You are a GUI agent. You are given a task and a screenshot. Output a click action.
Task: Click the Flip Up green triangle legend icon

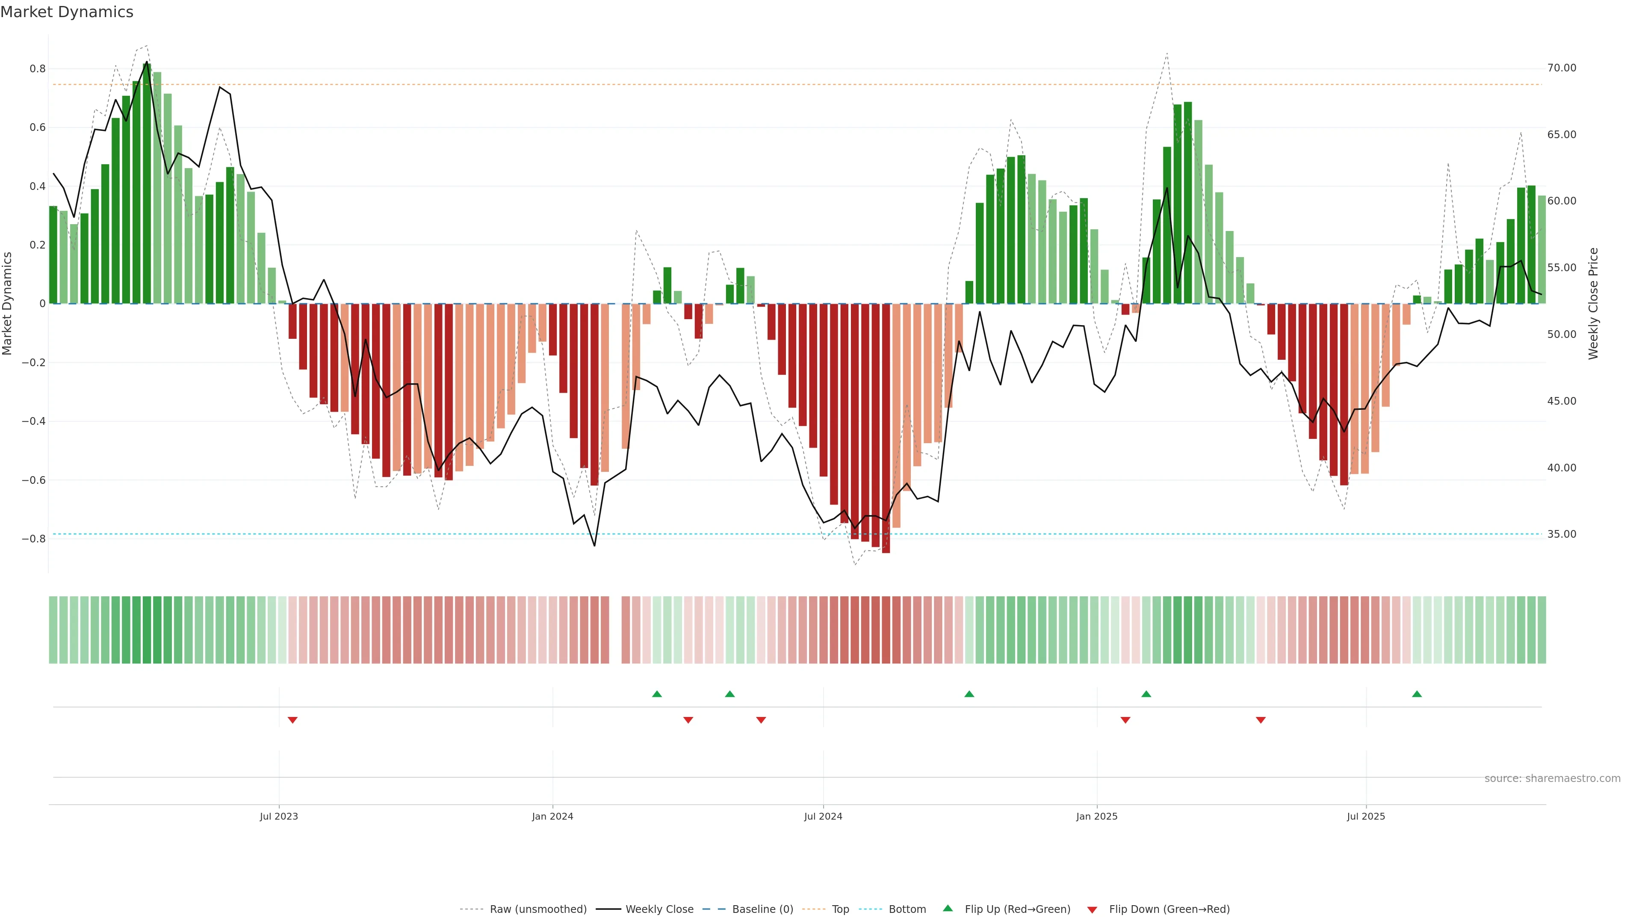tap(948, 908)
